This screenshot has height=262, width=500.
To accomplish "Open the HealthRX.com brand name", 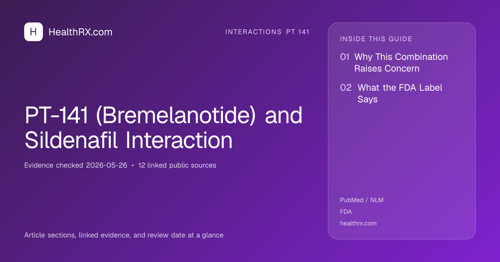I will point(80,32).
